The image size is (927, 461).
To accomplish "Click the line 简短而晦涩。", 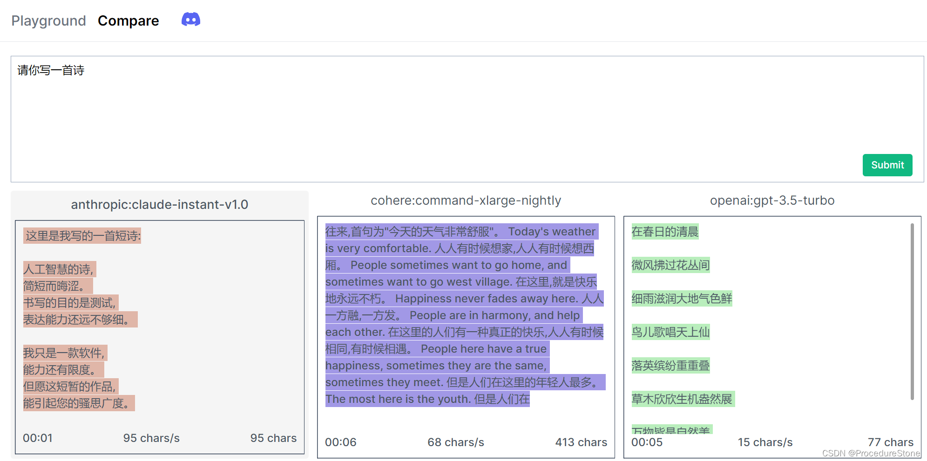I will point(58,286).
